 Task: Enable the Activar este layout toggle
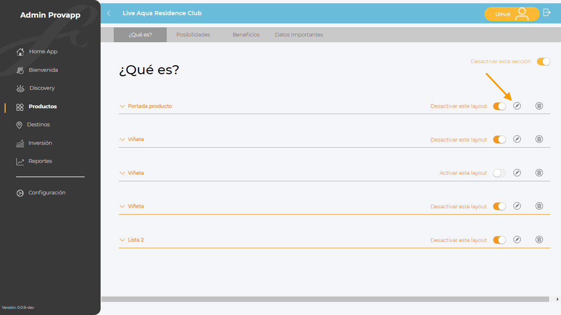pos(499,173)
